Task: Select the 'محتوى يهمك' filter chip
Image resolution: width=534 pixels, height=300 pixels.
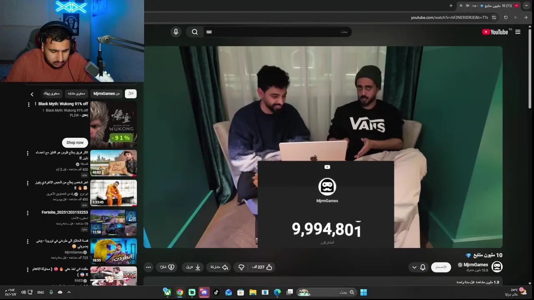Action: (x=51, y=94)
